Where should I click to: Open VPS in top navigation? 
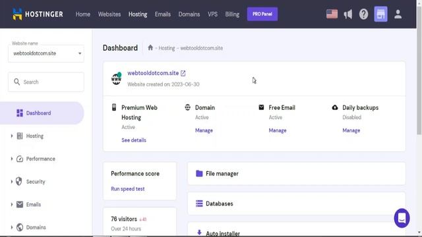click(x=212, y=14)
